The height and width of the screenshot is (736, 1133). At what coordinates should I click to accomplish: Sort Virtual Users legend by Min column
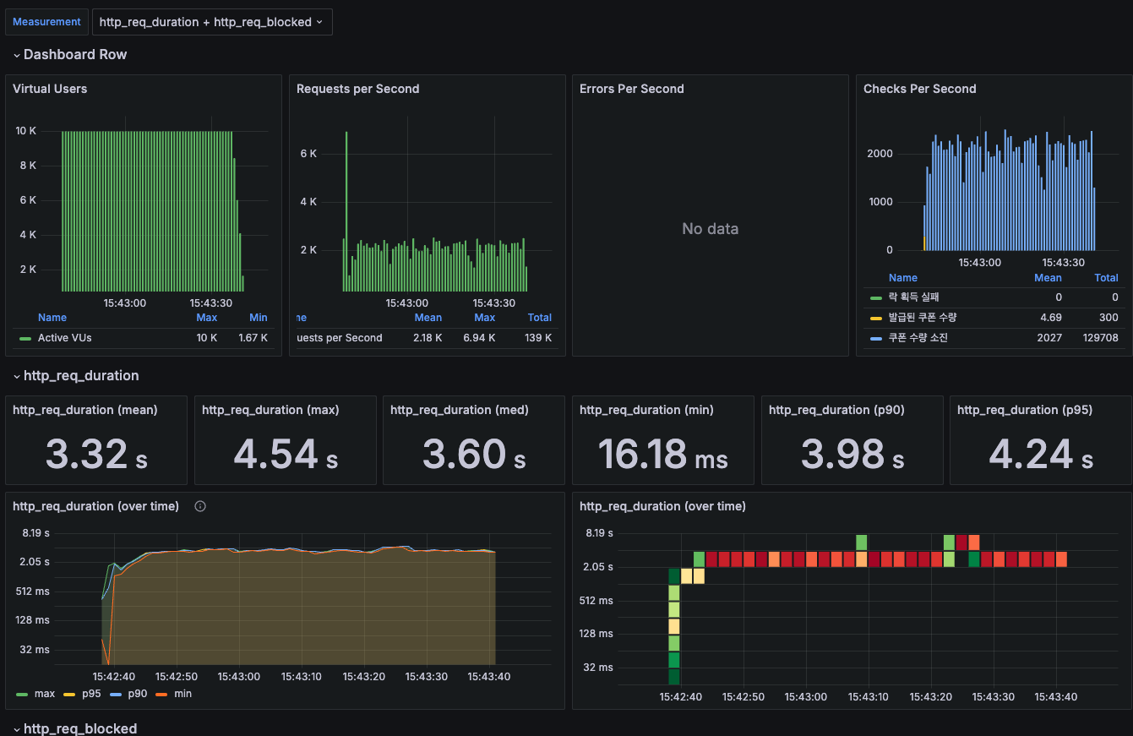259,318
